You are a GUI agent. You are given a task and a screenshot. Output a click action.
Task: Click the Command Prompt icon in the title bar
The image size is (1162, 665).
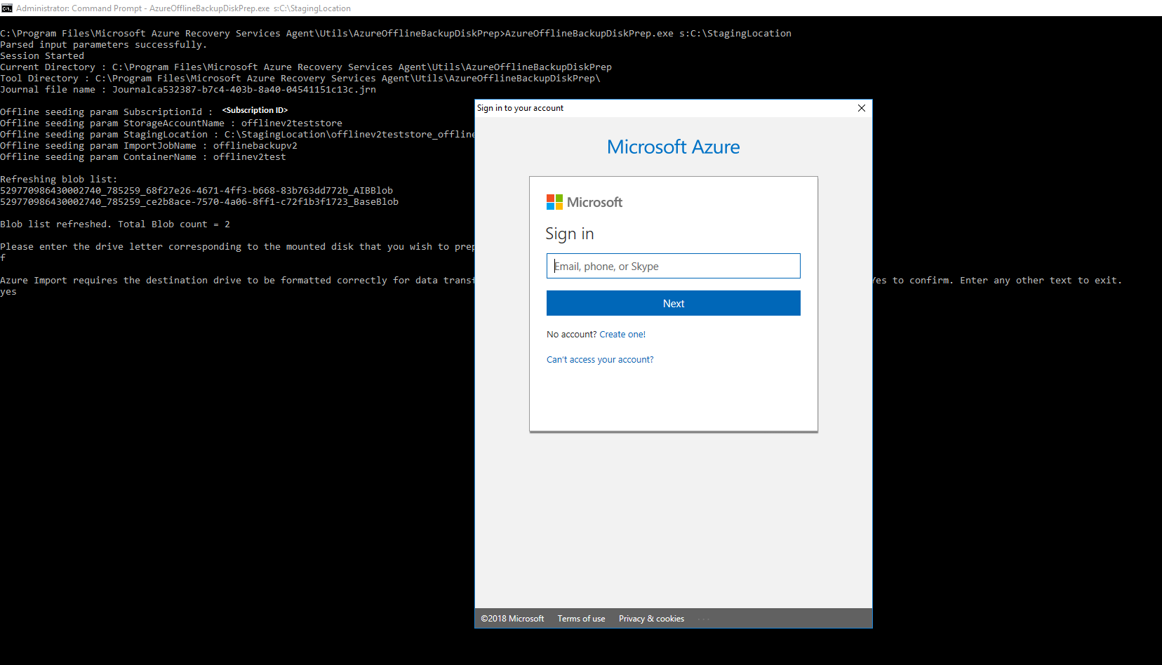[x=7, y=8]
